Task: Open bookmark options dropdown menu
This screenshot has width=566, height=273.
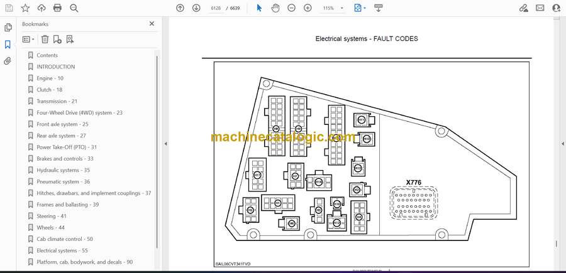Action: pyautogui.click(x=28, y=40)
